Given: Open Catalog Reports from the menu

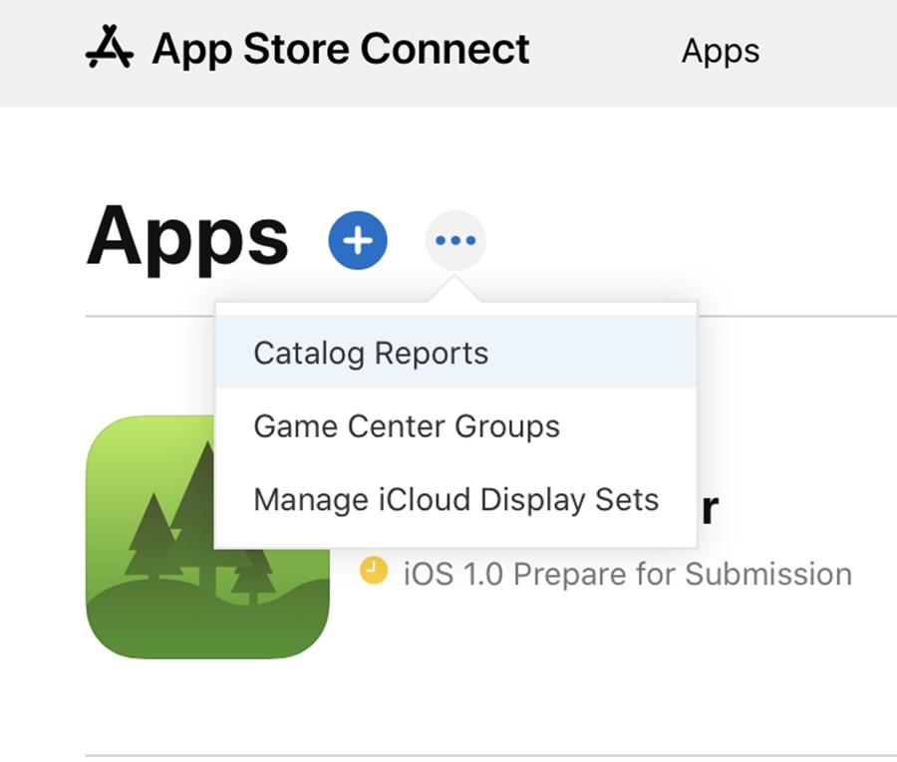Looking at the screenshot, I should tap(455, 353).
